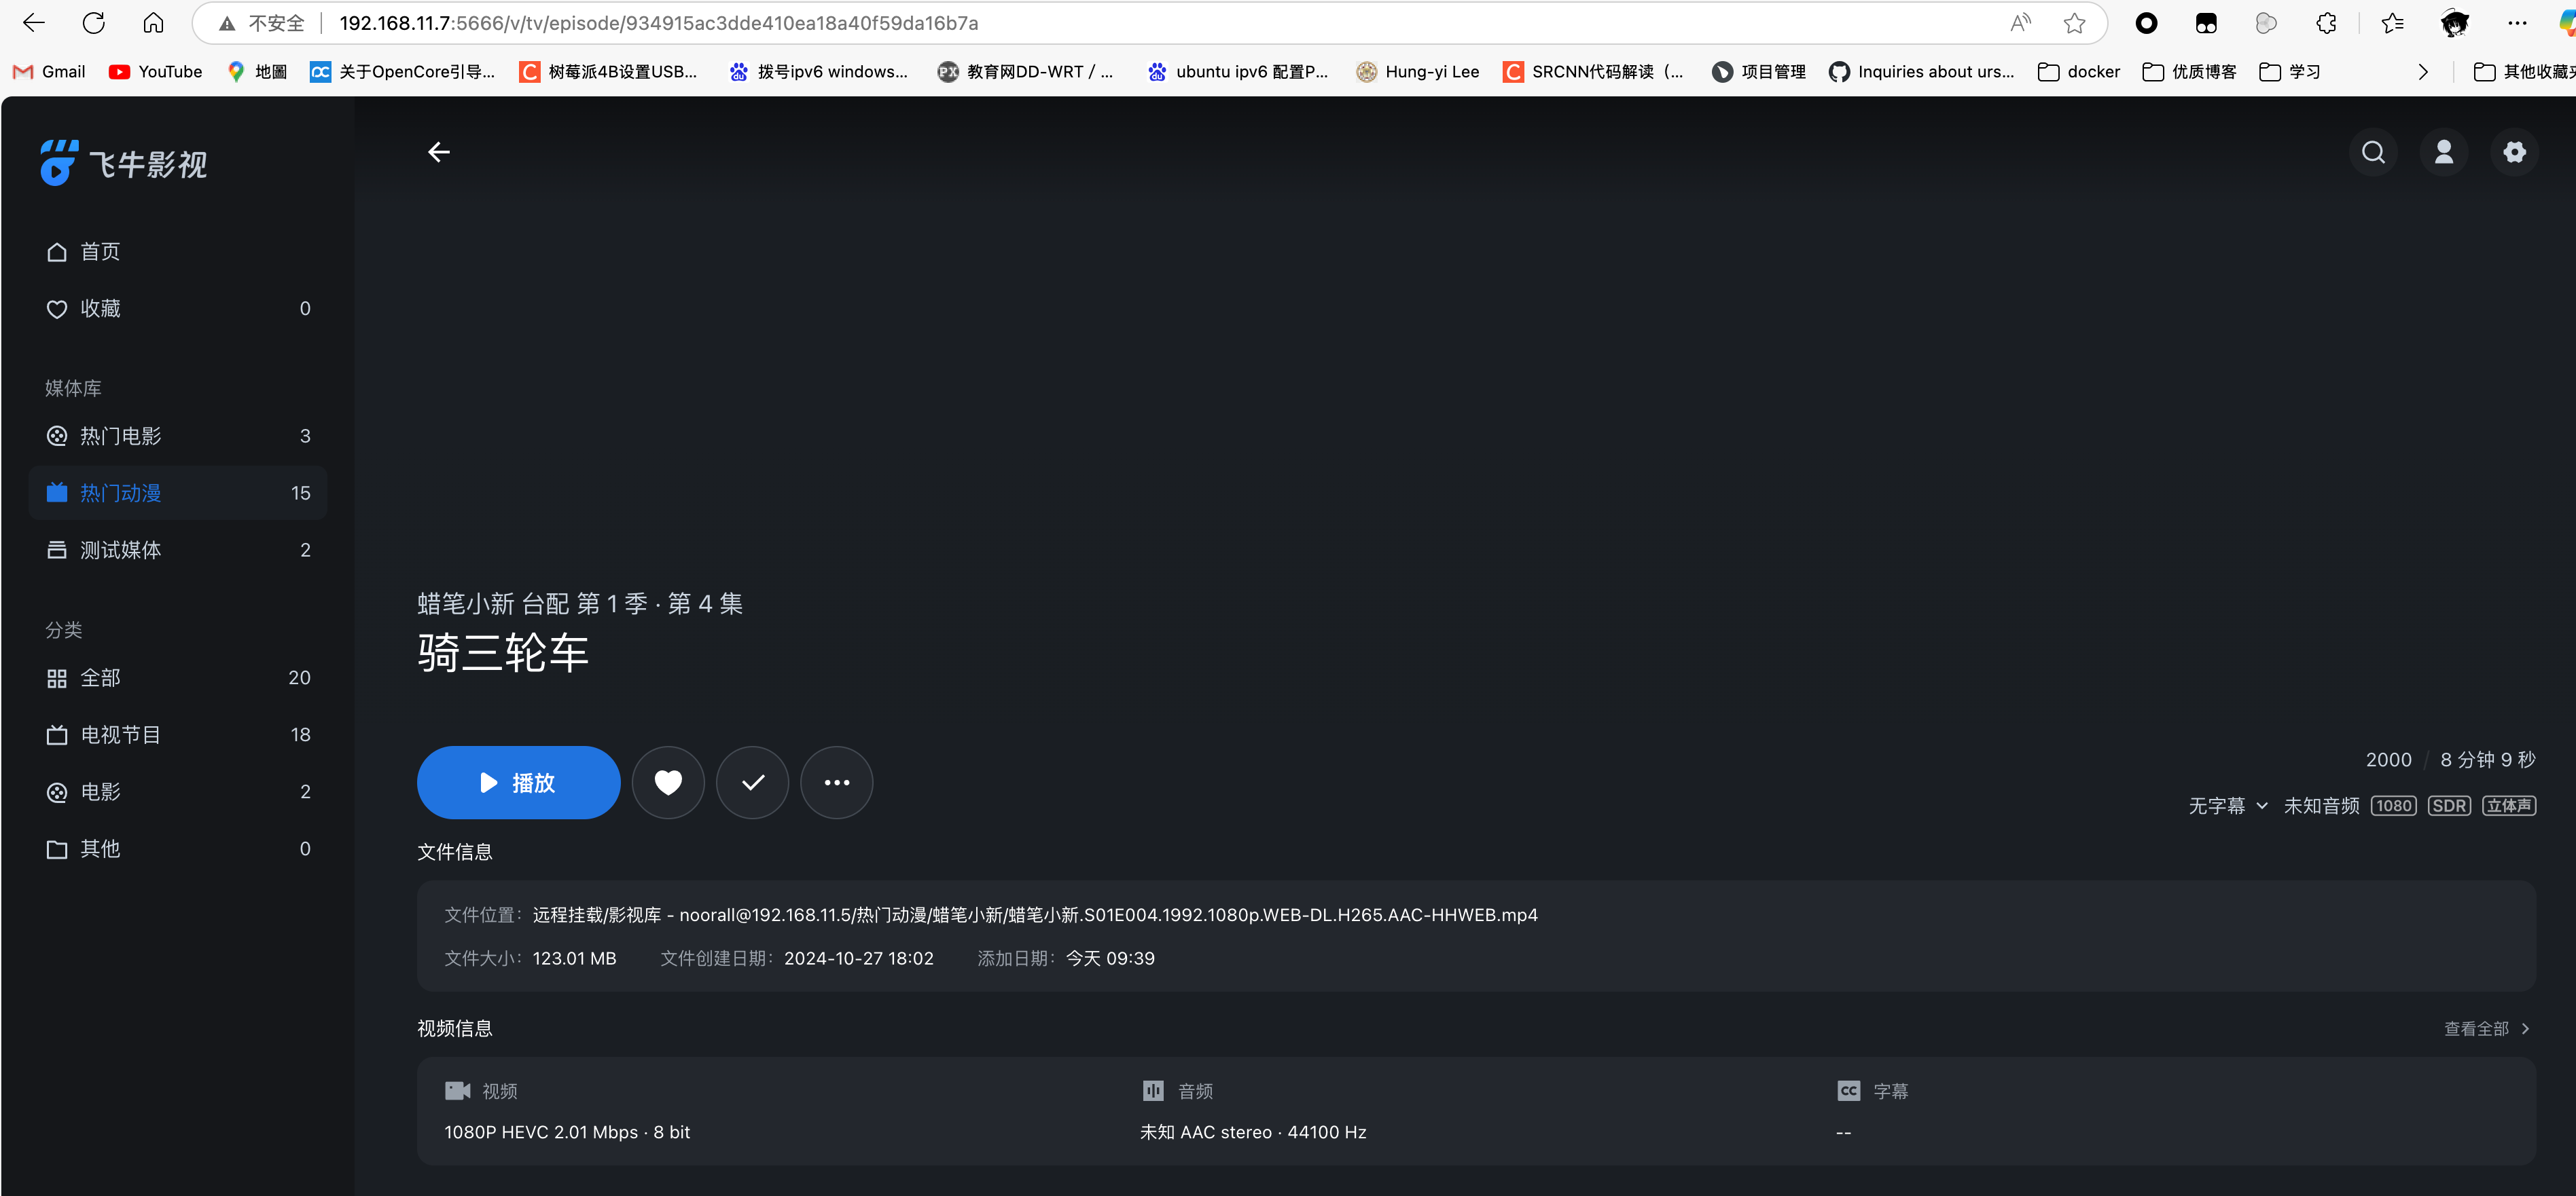The height and width of the screenshot is (1196, 2576).
Task: Select 热门动漫 library
Action: pyautogui.click(x=178, y=493)
